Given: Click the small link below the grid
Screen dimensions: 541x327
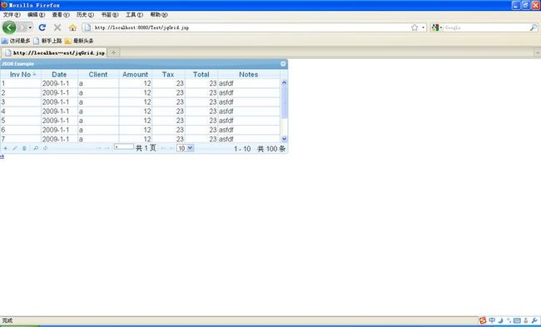Looking at the screenshot, I should pyautogui.click(x=2, y=156).
